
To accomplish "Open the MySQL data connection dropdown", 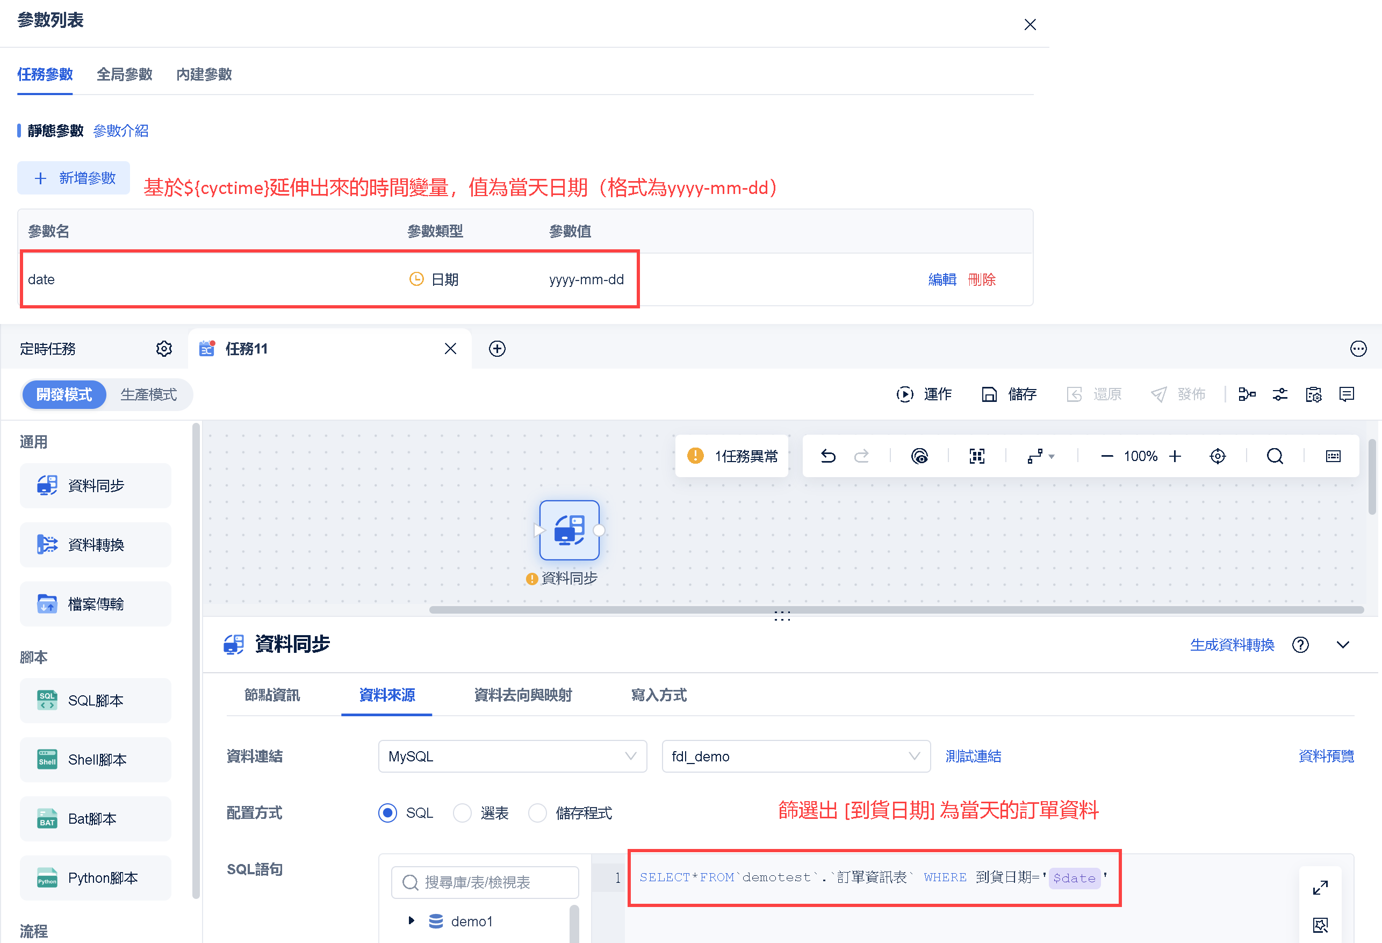I will [x=512, y=757].
